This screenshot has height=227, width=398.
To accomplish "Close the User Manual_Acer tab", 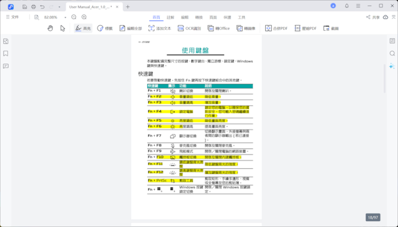I will [117, 7].
